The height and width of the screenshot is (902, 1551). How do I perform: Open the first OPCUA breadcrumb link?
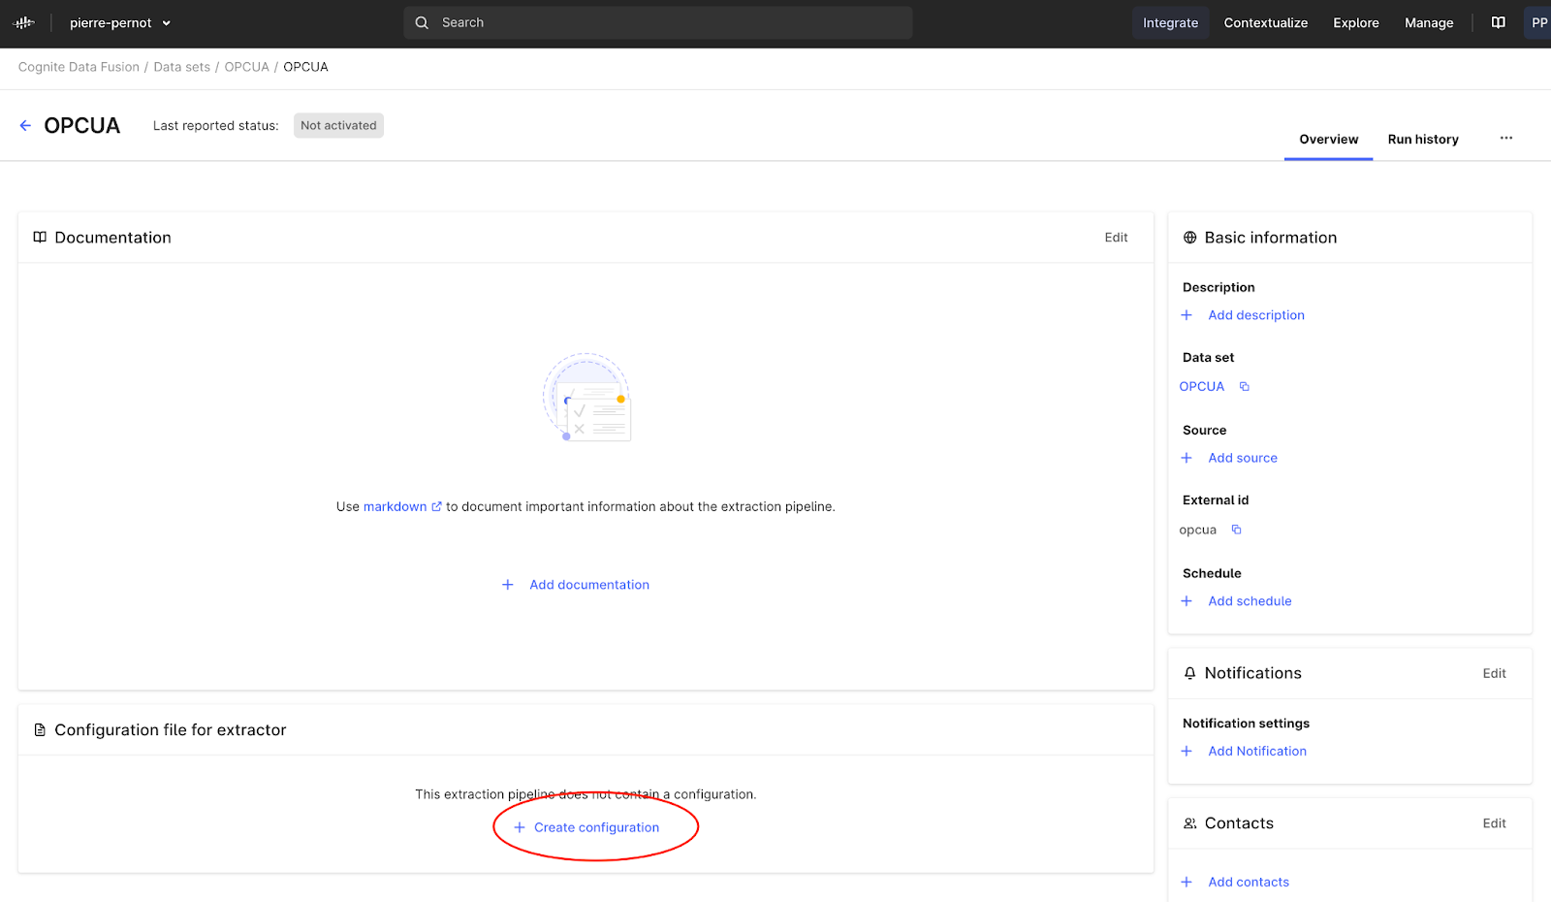coord(247,67)
